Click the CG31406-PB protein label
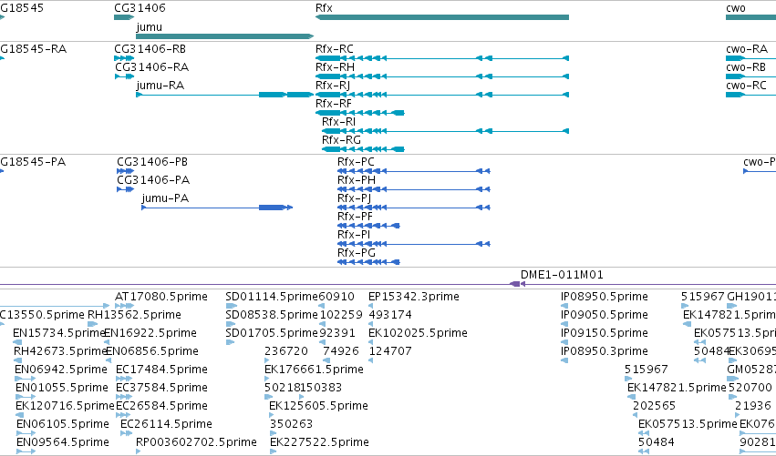The image size is (776, 456). click(x=152, y=162)
